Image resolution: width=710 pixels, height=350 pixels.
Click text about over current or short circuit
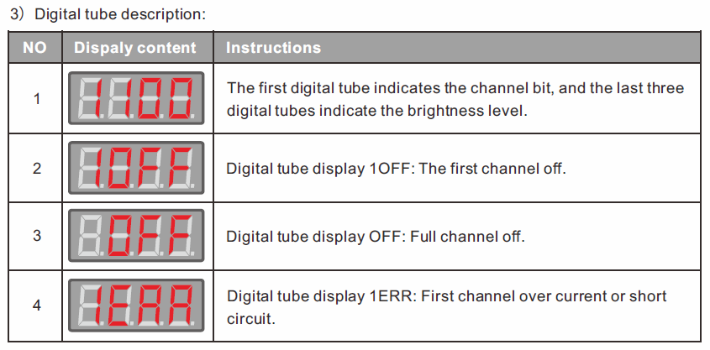click(446, 307)
